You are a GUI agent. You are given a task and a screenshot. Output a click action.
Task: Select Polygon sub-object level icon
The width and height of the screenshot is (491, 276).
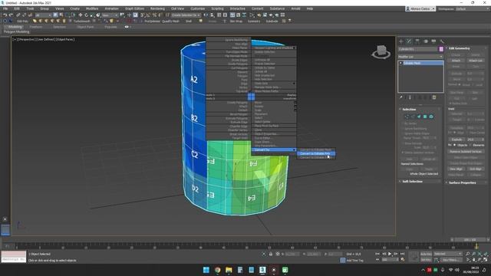(x=425, y=117)
